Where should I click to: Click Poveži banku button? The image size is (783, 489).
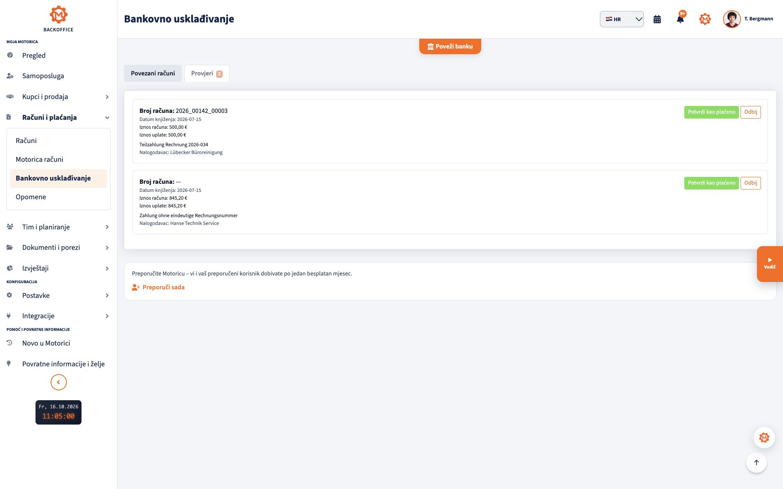coord(450,46)
